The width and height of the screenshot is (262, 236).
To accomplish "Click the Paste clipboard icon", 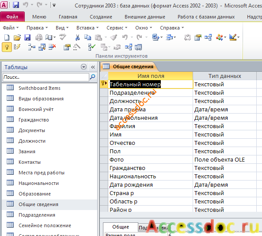I will click(x=99, y=37).
